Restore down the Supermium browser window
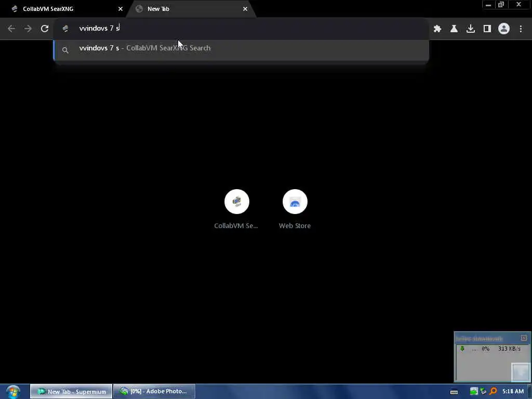 501,5
